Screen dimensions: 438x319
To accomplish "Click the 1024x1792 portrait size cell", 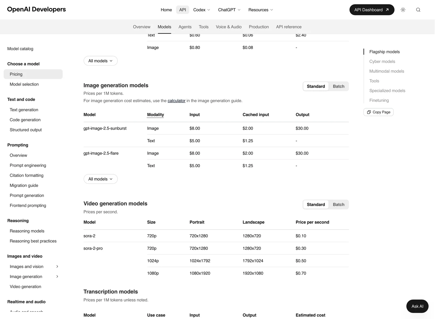I will tap(200, 261).
